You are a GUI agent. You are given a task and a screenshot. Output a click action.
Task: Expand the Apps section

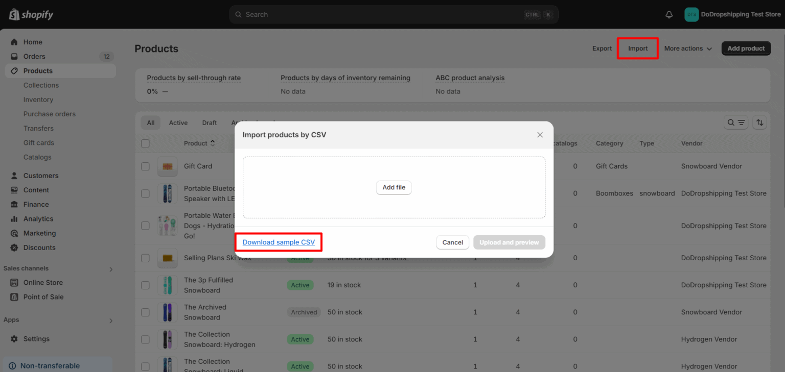[110, 320]
